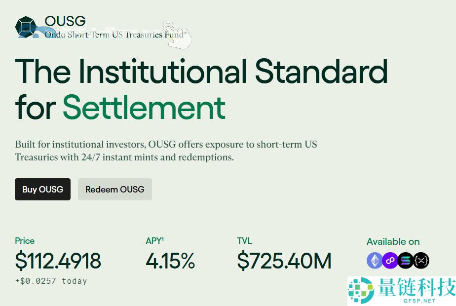
Task: Click the Ethereum network icon
Action: click(x=375, y=260)
